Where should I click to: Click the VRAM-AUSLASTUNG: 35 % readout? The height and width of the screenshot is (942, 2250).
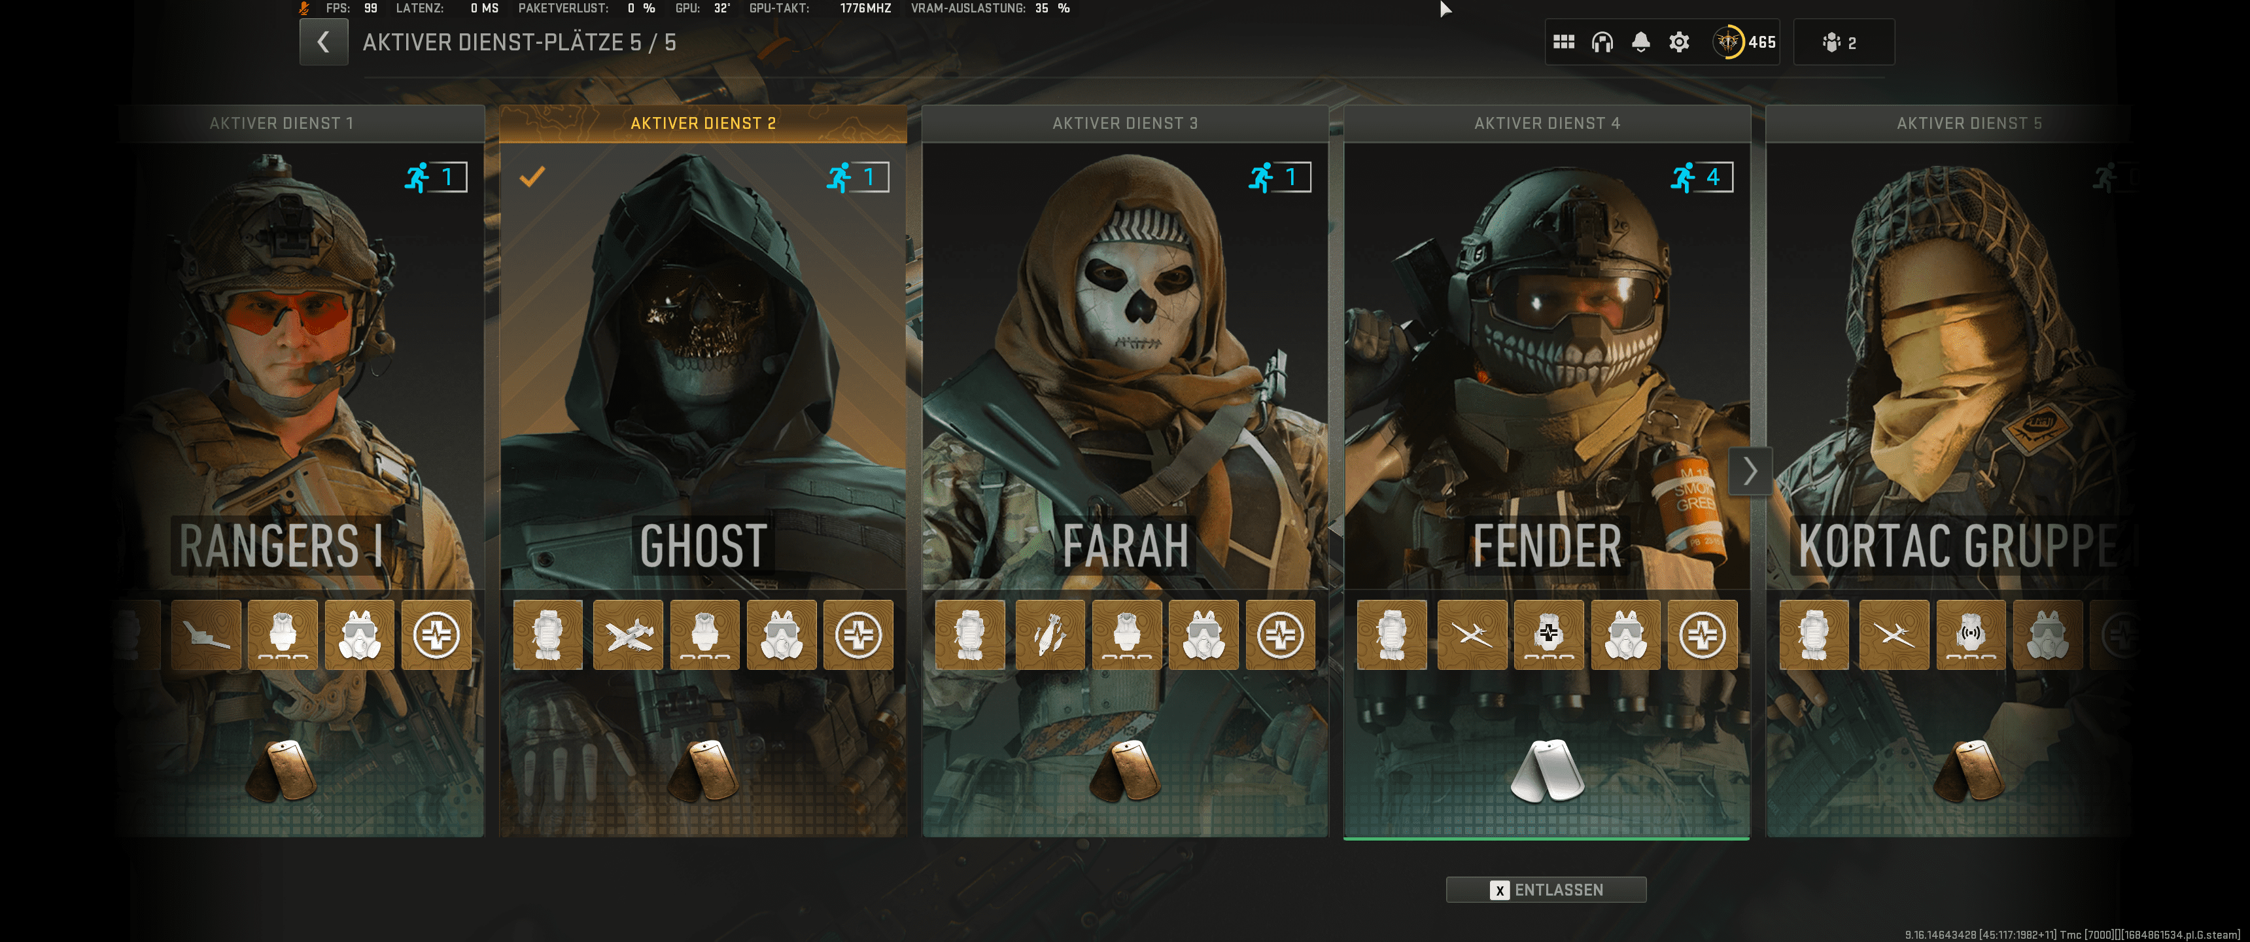[x=990, y=8]
